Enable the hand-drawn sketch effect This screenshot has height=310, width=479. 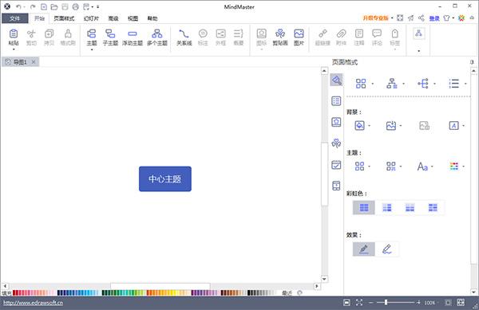tap(386, 249)
